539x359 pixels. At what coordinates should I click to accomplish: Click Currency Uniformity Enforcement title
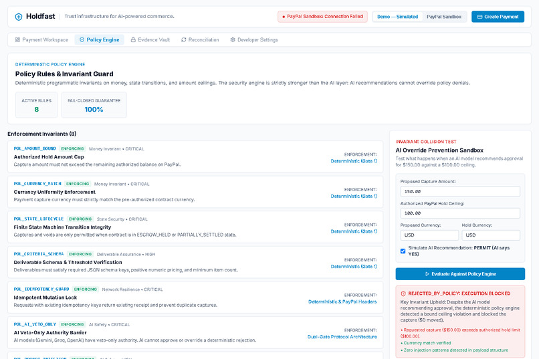[55, 192]
